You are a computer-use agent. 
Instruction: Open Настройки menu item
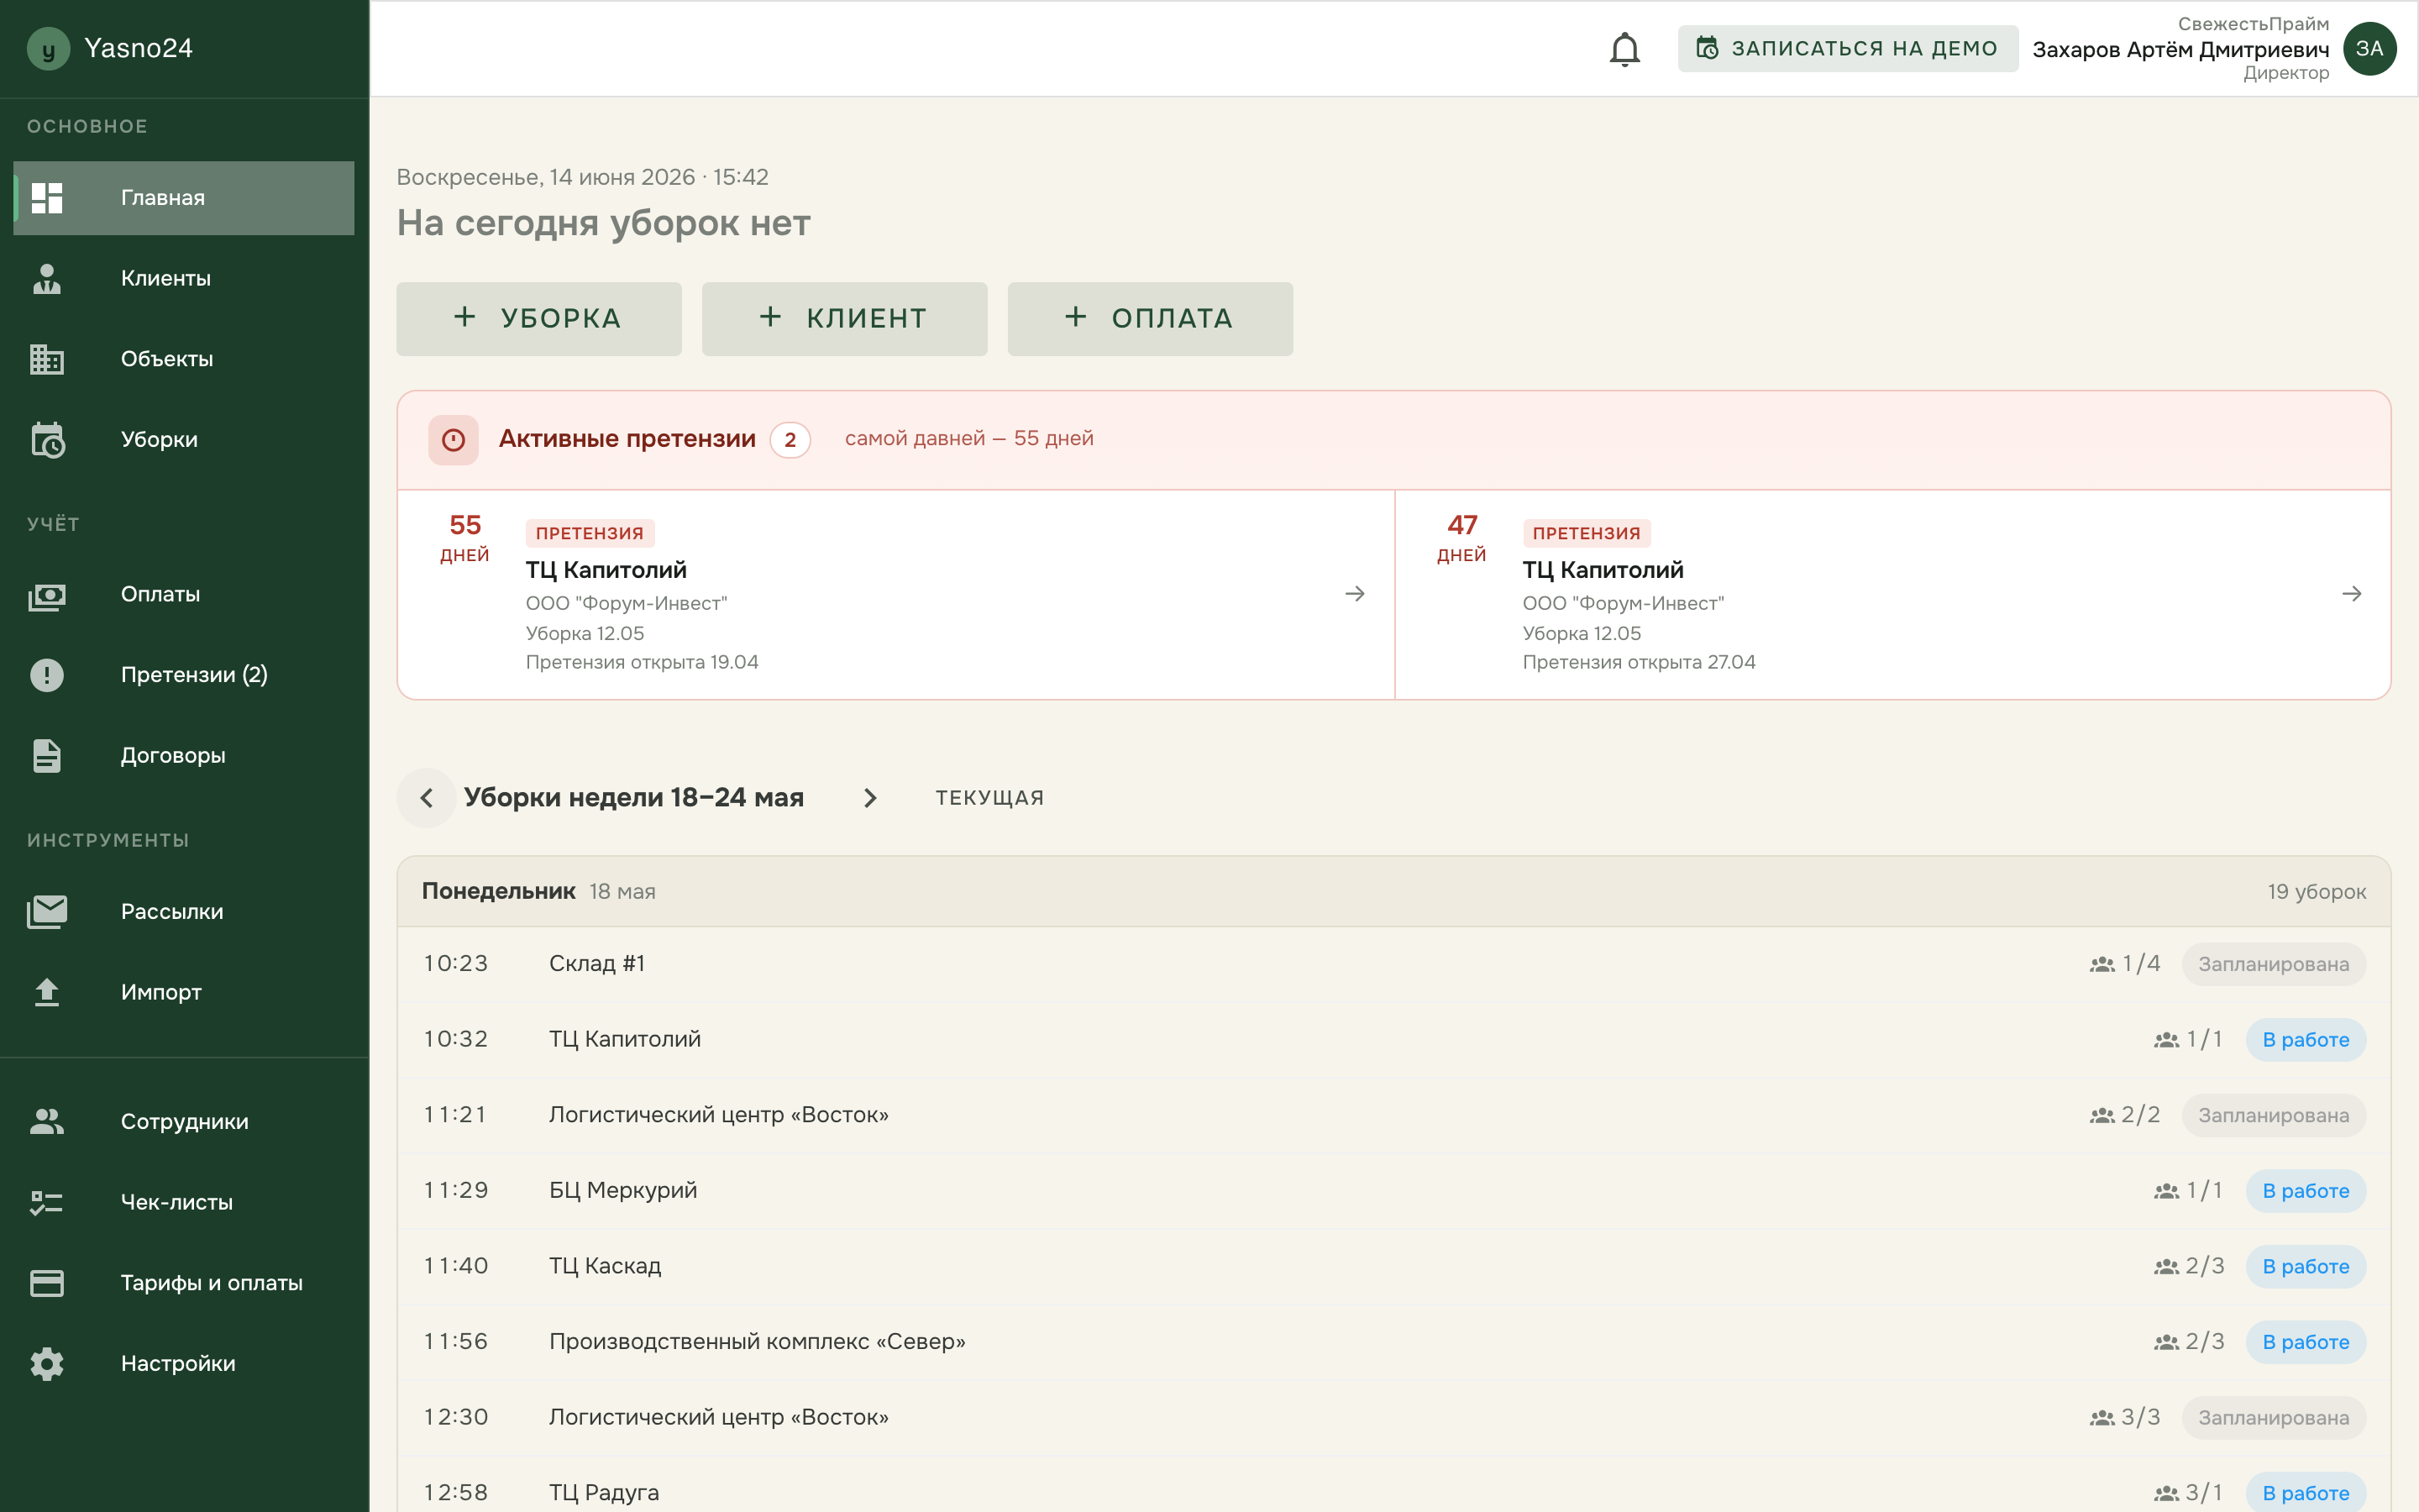184,1363
